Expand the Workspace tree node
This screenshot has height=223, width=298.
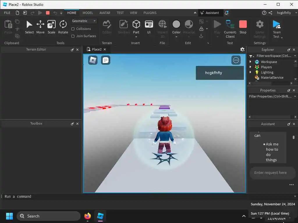250,62
